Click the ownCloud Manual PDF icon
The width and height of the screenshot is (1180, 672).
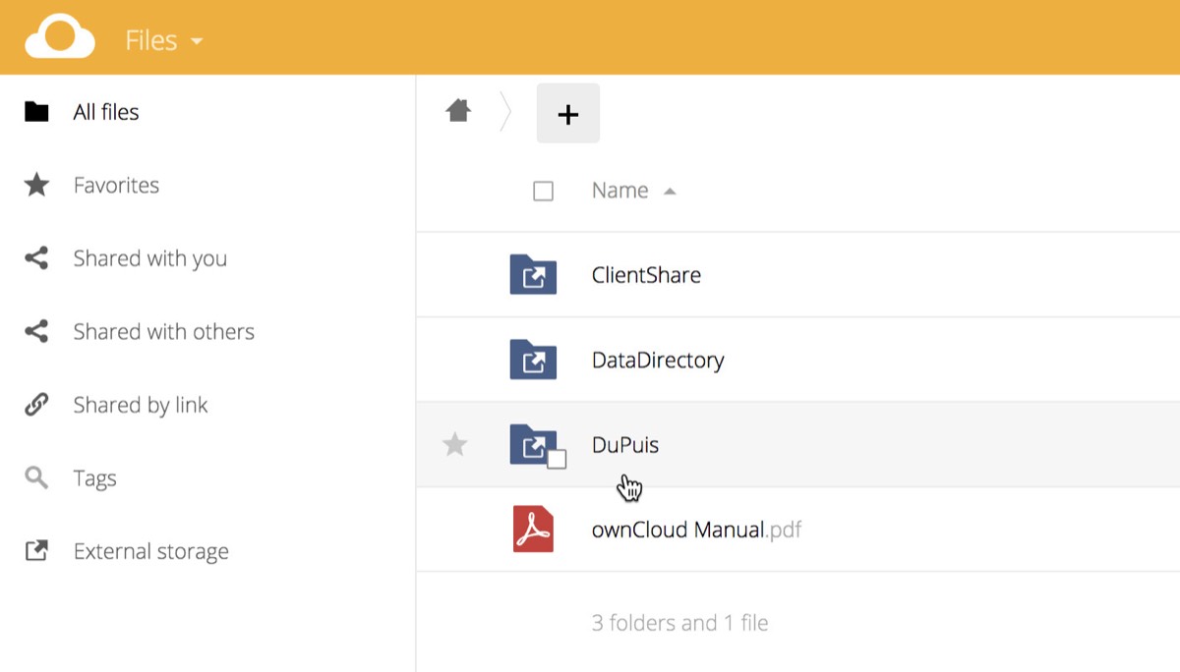pyautogui.click(x=533, y=530)
